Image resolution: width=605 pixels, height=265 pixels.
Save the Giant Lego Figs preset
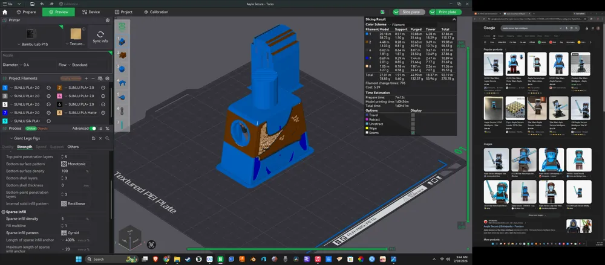point(94,138)
